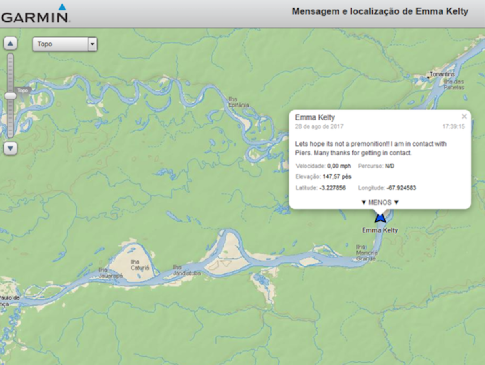Click the elevation value 147,57 pés

pyautogui.click(x=337, y=176)
